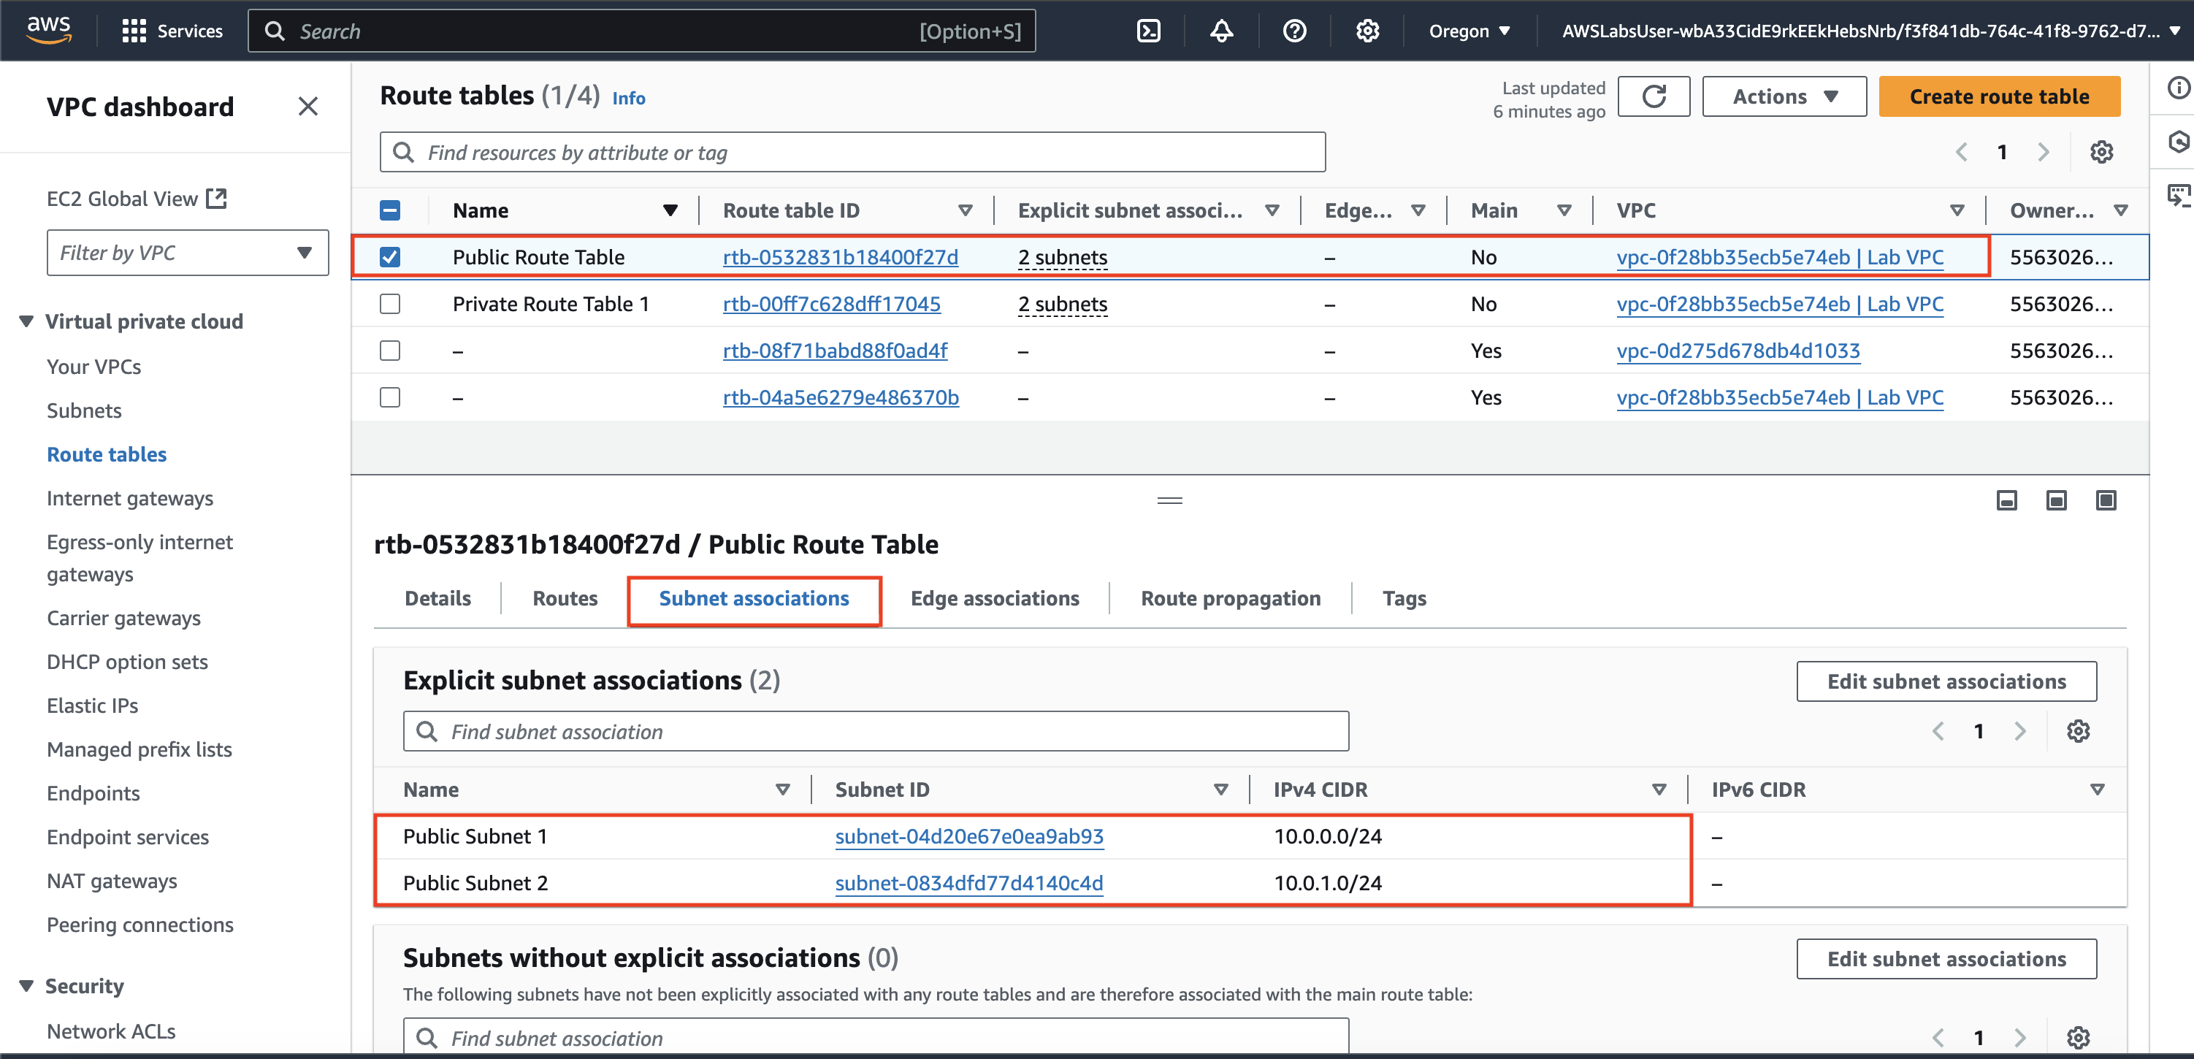
Task: Open the Oregon region selector
Action: point(1468,31)
